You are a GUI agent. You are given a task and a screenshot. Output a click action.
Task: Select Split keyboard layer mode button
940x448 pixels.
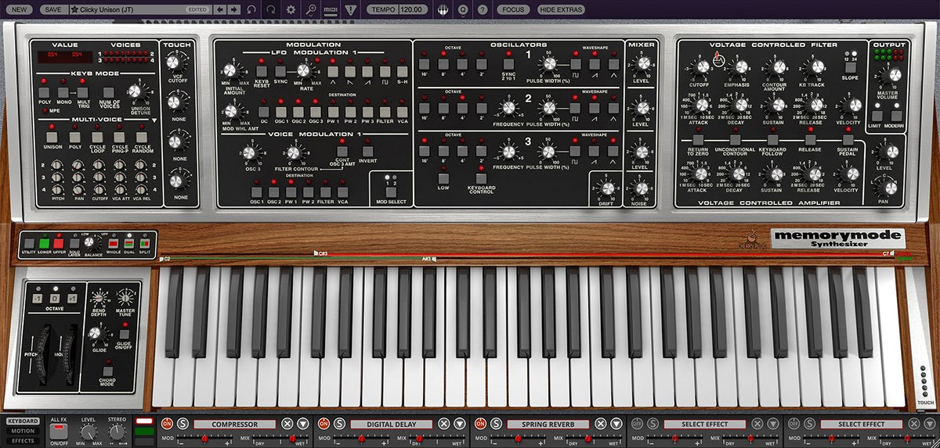pyautogui.click(x=144, y=243)
